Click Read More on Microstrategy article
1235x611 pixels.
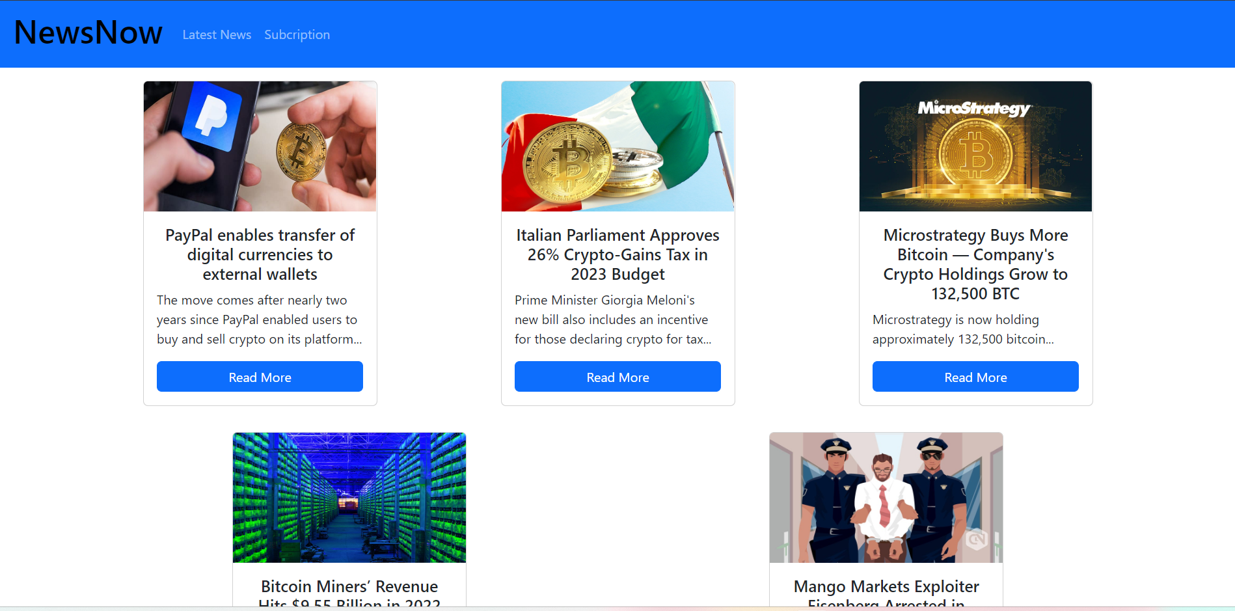click(975, 377)
